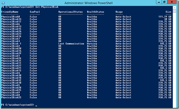The width and height of the screenshot is (179, 109).
Task: Restore down the PowerShell window
Action: tap(164, 2)
